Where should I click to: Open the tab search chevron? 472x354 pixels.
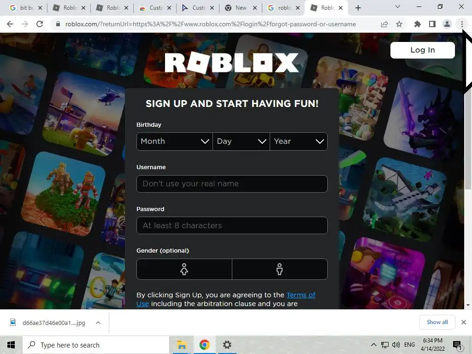pyautogui.click(x=398, y=6)
